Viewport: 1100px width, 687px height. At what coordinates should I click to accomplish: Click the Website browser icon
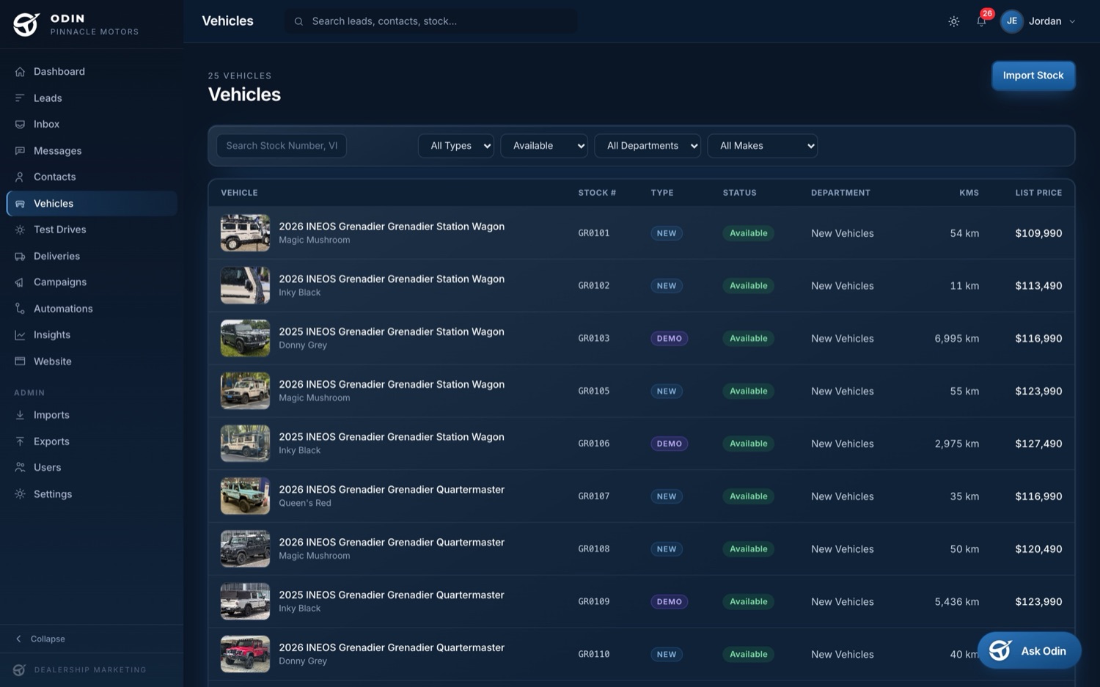tap(20, 361)
